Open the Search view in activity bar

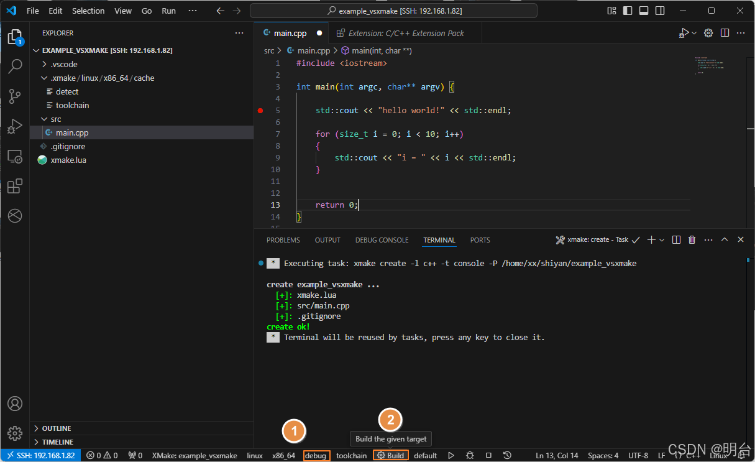tap(15, 67)
